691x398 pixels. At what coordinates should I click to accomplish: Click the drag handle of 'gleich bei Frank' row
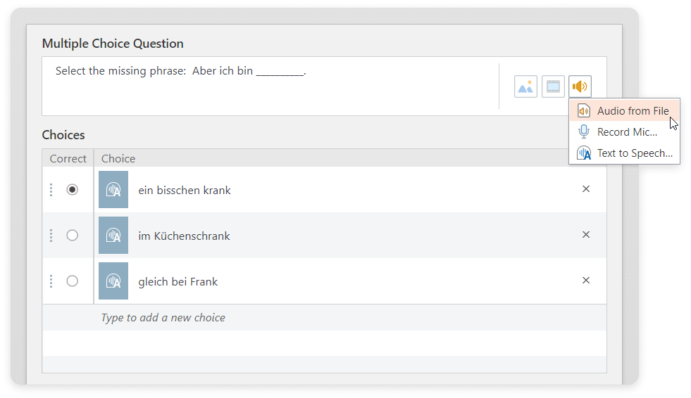click(51, 281)
